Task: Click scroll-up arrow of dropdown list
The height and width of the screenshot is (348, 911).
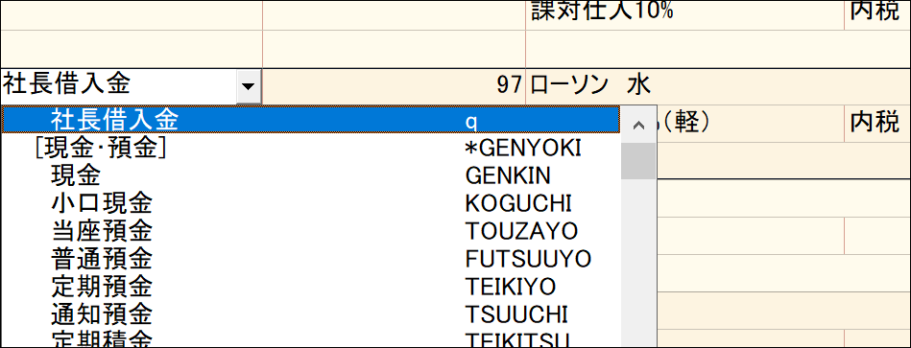Action: click(638, 125)
